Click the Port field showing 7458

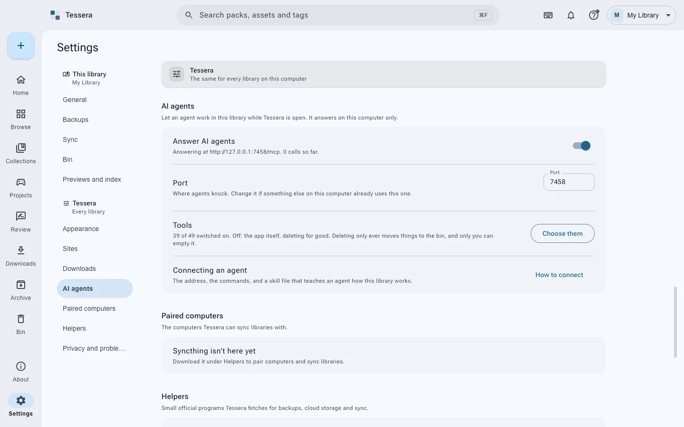click(x=569, y=182)
